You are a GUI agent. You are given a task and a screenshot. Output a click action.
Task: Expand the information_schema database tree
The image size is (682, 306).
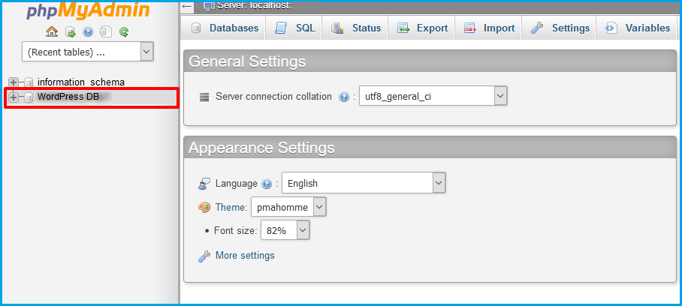coord(14,82)
